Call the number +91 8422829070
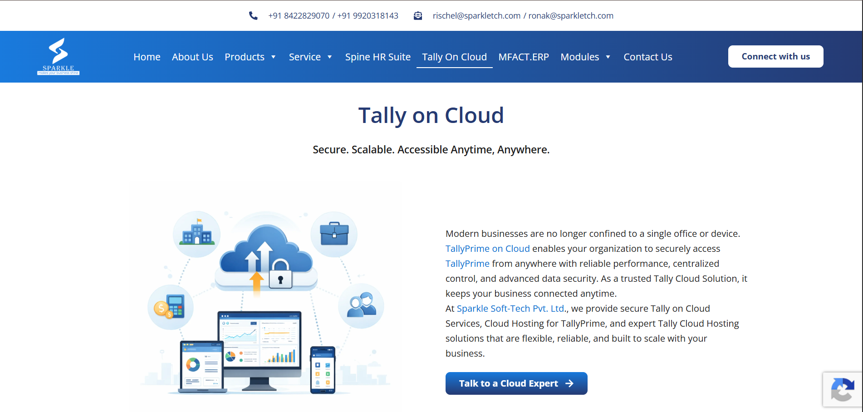The image size is (863, 412). coord(299,16)
